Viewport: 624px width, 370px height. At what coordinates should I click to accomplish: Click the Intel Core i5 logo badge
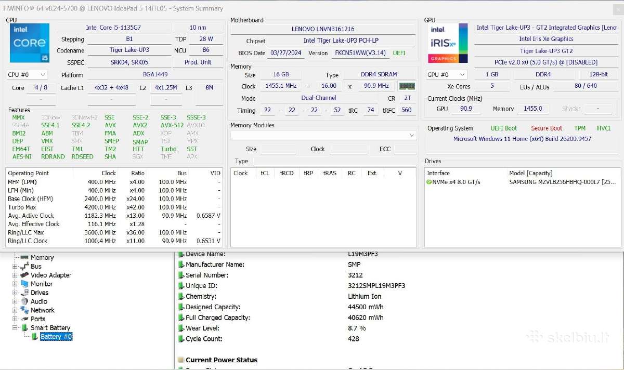(30, 43)
